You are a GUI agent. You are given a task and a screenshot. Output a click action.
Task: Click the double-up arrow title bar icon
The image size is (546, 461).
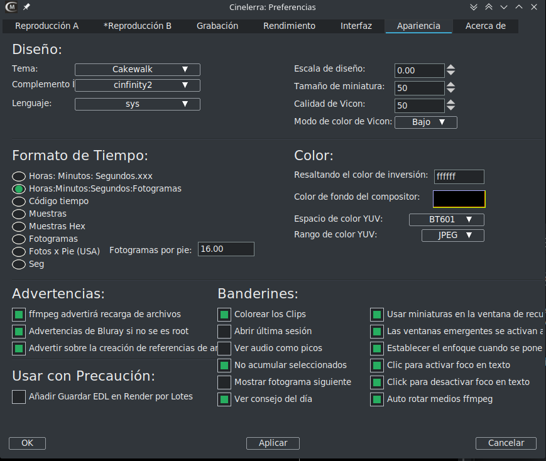click(489, 7)
